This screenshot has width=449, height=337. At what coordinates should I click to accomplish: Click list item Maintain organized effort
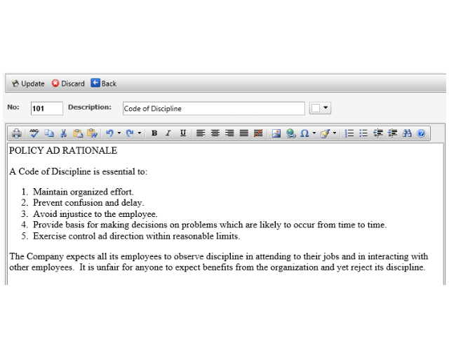coord(83,192)
